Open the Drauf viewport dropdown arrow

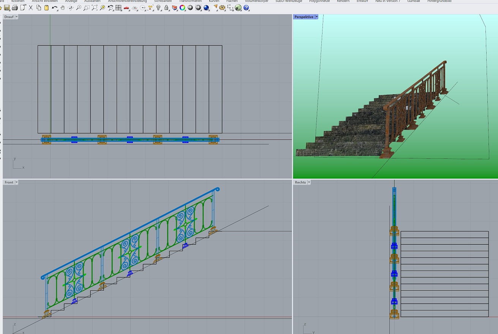pos(16,17)
